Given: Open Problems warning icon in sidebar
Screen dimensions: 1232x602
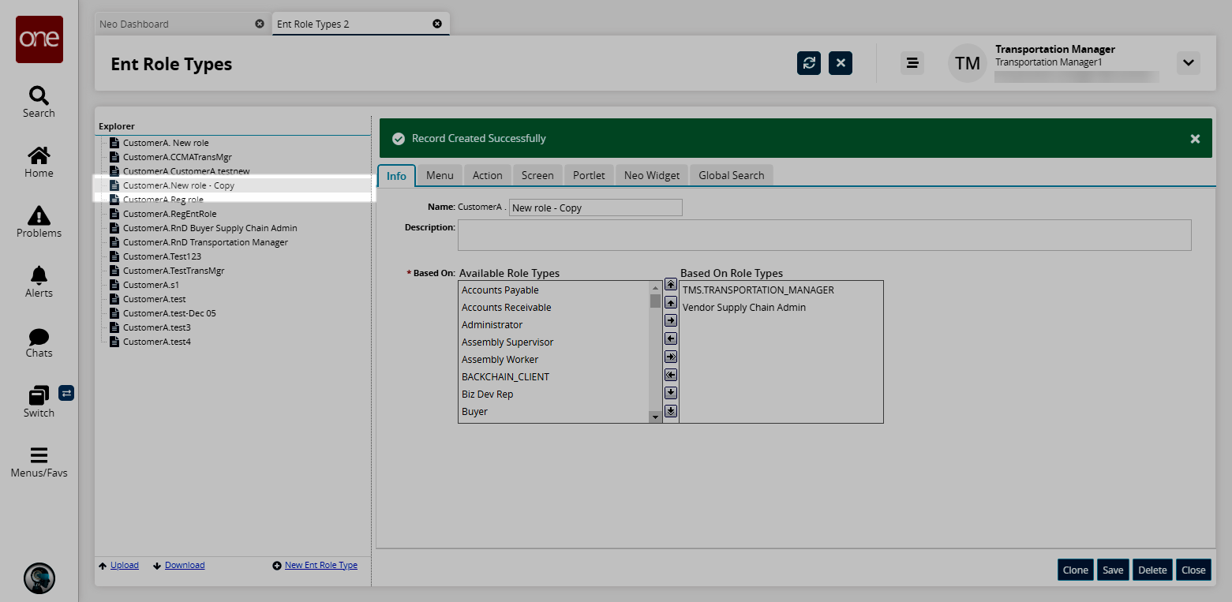Looking at the screenshot, I should click(39, 222).
